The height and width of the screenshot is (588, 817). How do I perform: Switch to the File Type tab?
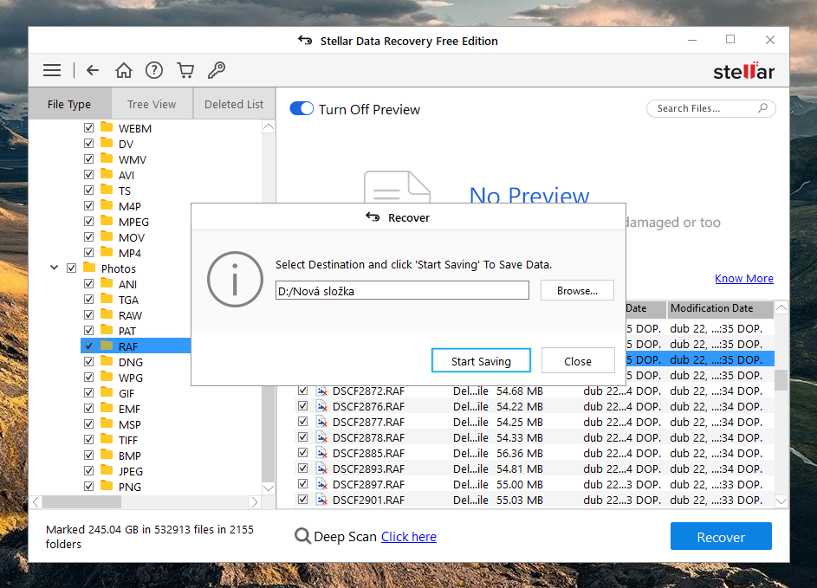click(x=69, y=104)
